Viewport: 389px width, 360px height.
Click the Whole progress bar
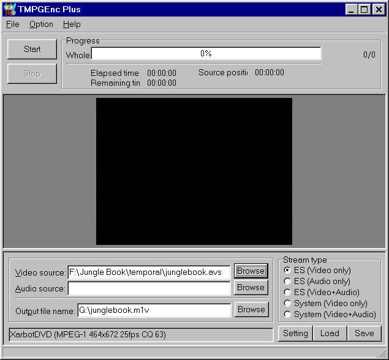coord(206,53)
